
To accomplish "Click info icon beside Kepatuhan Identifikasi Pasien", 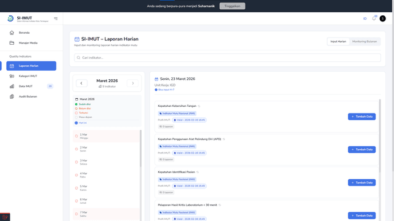I will [x=198, y=172].
